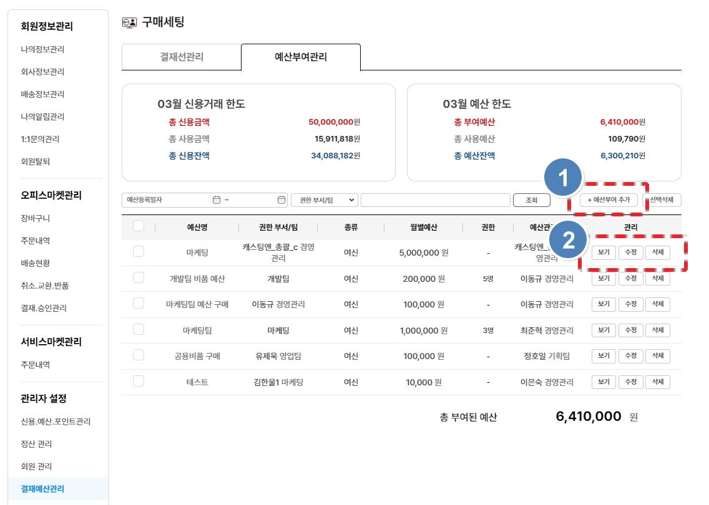The width and height of the screenshot is (709, 505).
Task: Check the 개발팀 비품 예산 row checkbox
Action: coord(139,277)
